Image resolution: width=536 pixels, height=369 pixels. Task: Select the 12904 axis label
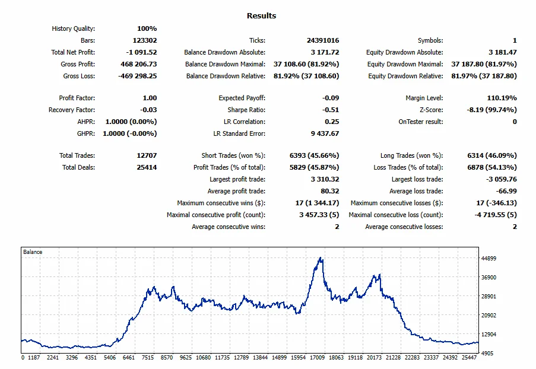pyautogui.click(x=489, y=335)
